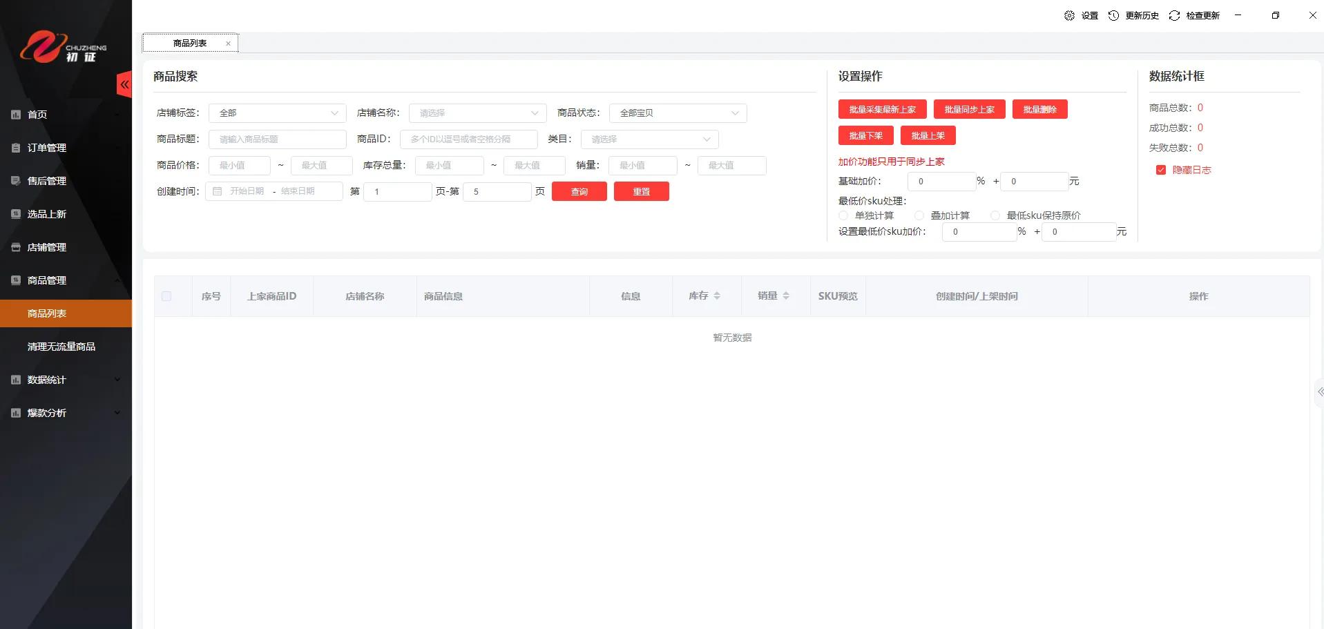Click 批量采集最新上家 button

(x=883, y=109)
